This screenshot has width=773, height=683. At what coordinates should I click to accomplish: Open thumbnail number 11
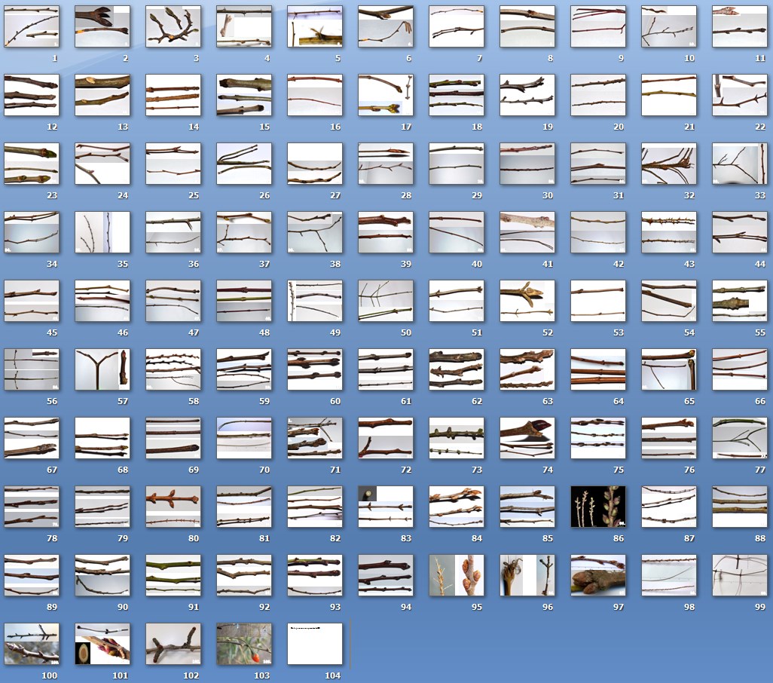pyautogui.click(x=740, y=26)
